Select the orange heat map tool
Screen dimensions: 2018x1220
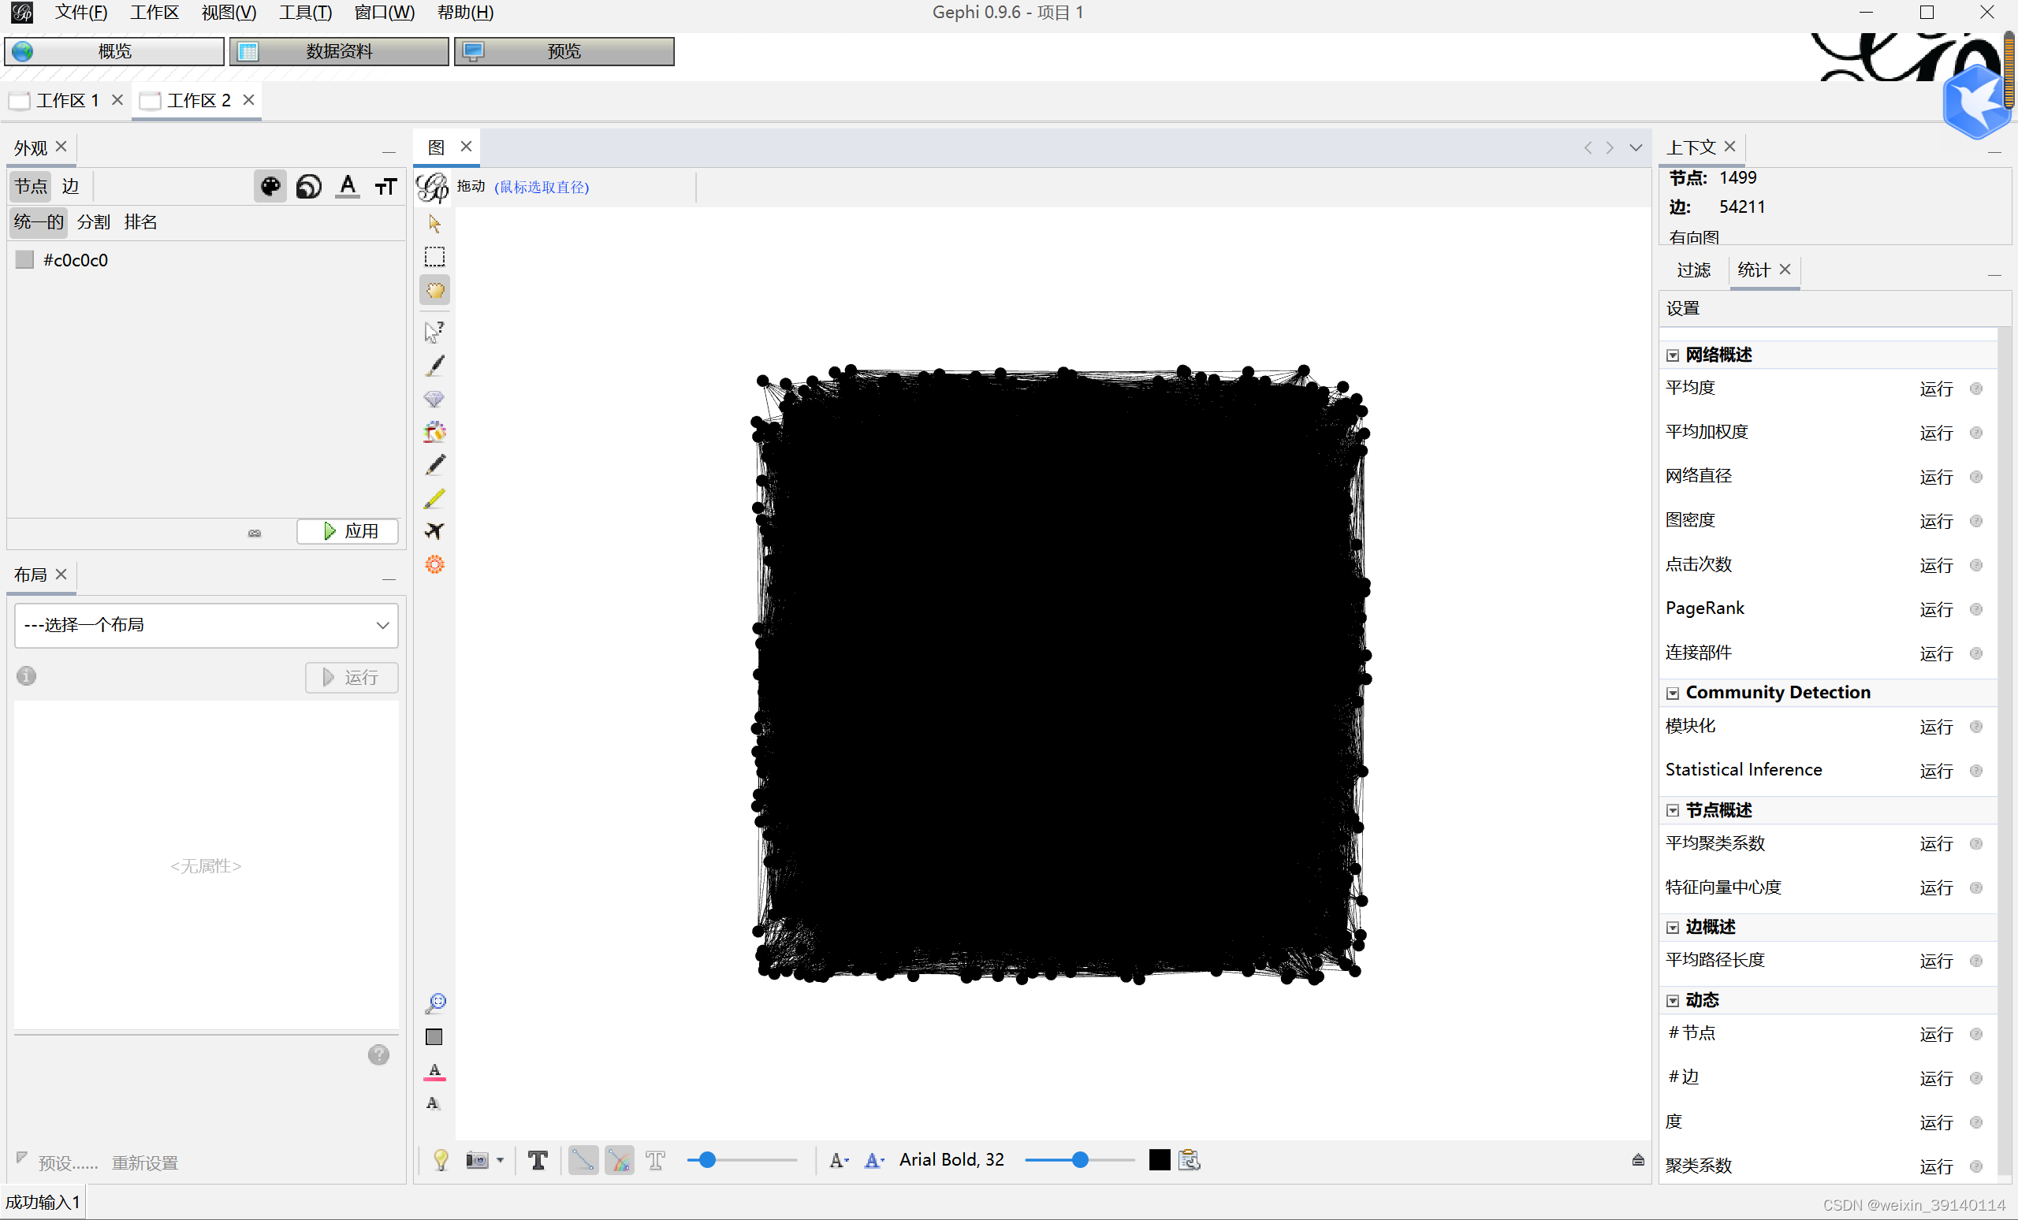pyautogui.click(x=435, y=564)
